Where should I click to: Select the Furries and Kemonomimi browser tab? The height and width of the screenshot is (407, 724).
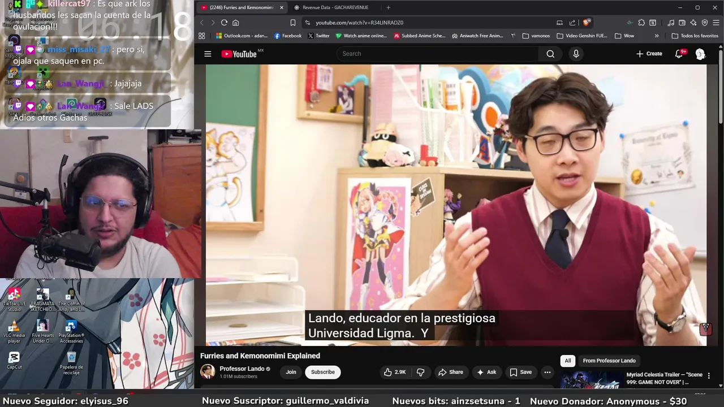pos(241,7)
